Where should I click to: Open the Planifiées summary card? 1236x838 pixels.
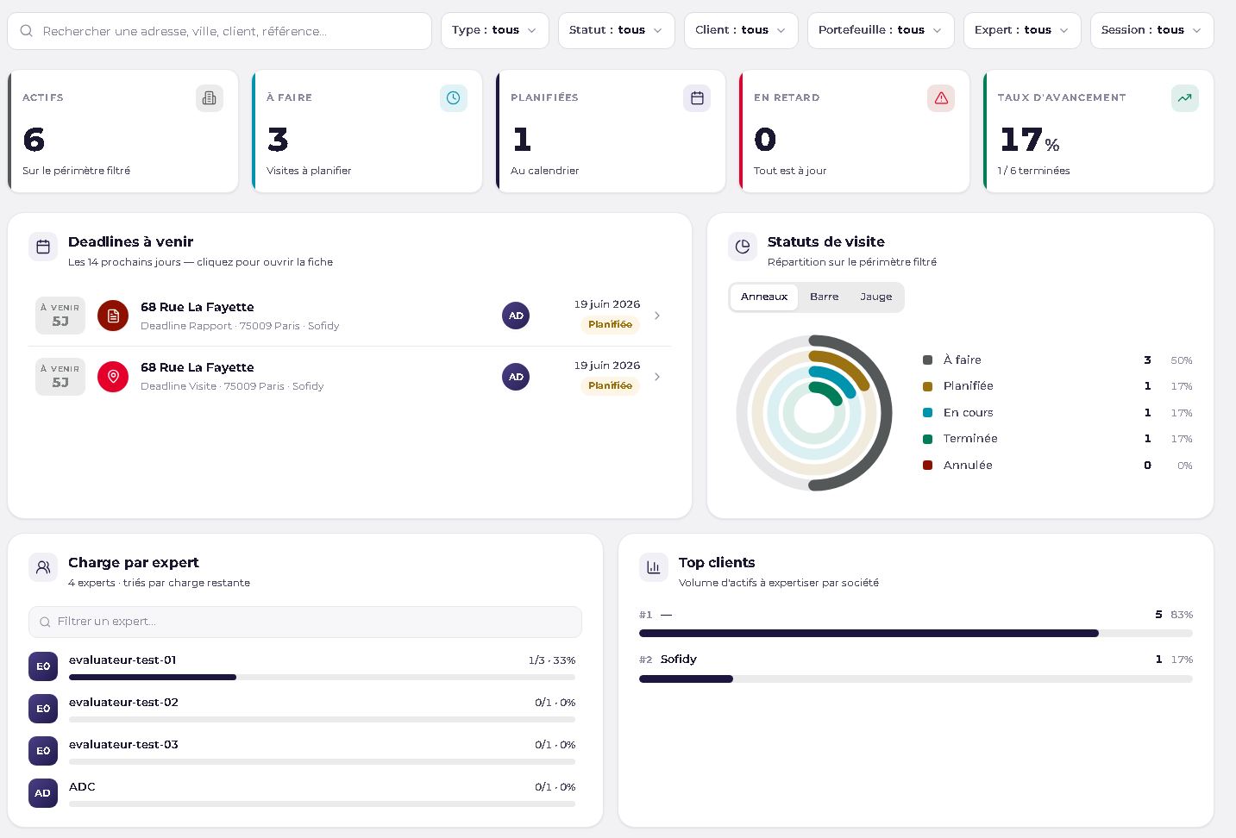click(611, 131)
